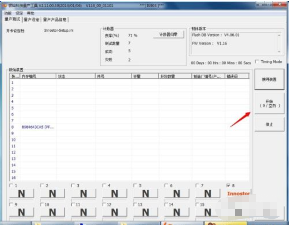Click the N status icon for port 6
289x225 pixels.
pos(177,194)
